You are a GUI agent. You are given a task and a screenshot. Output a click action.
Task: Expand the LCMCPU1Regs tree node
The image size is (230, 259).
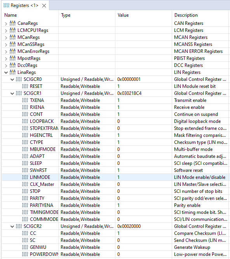(6, 31)
